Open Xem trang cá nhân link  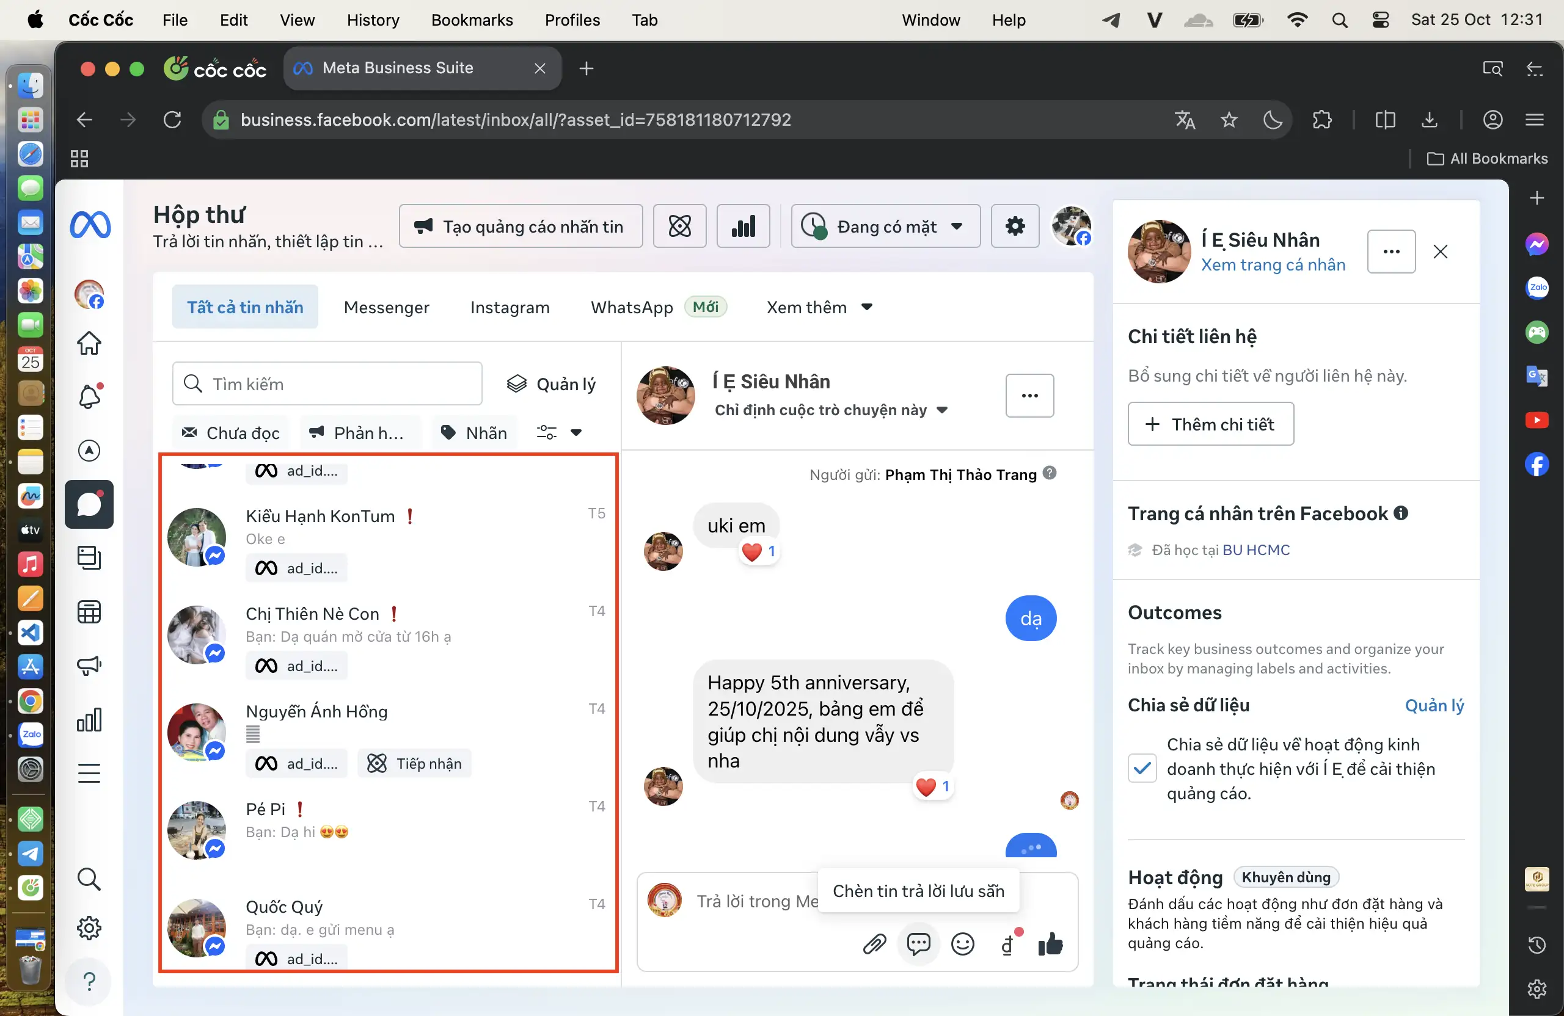click(x=1273, y=264)
